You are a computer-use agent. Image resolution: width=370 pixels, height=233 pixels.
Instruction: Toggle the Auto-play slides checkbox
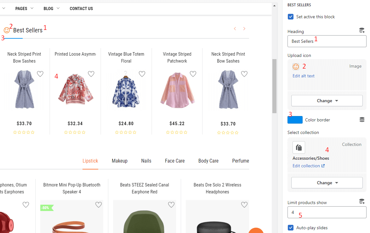[x=291, y=228]
